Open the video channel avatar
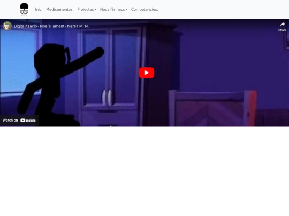 click(x=7, y=26)
